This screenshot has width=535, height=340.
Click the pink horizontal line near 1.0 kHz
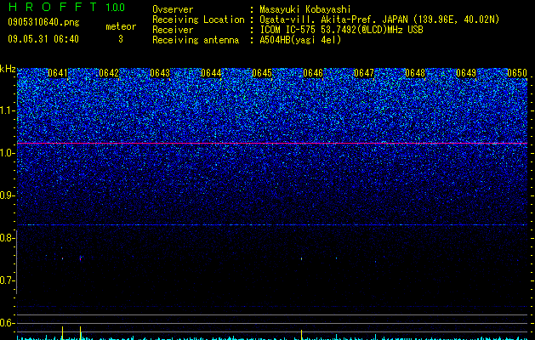272,144
